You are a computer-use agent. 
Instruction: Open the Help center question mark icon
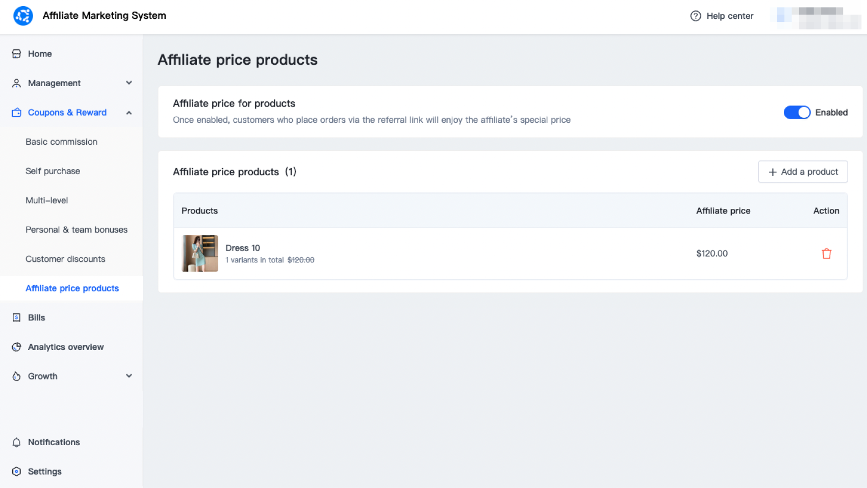[x=696, y=16]
